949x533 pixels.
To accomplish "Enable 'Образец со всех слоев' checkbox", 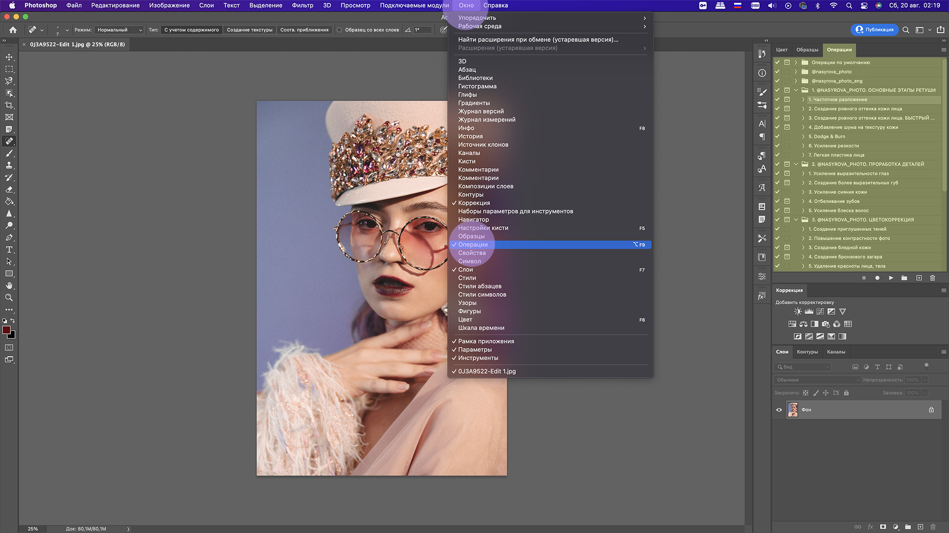I will click(339, 30).
